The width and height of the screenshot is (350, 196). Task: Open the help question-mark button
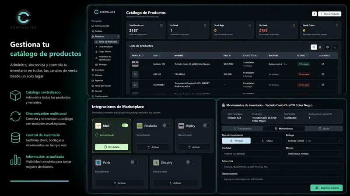point(314,14)
